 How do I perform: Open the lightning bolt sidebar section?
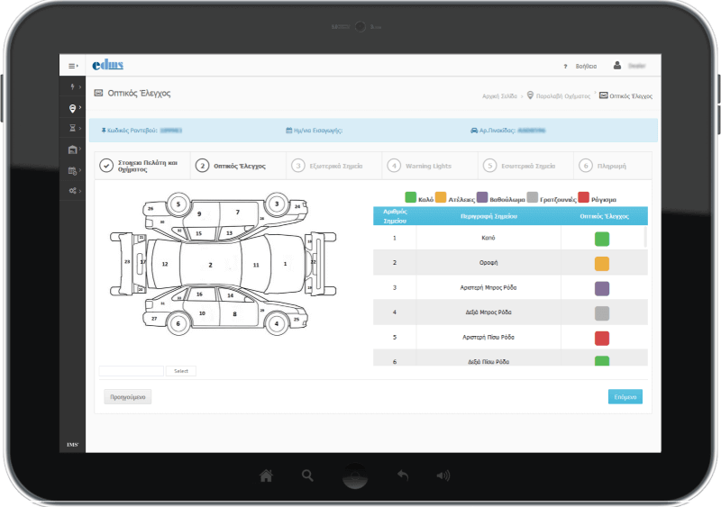pos(72,87)
